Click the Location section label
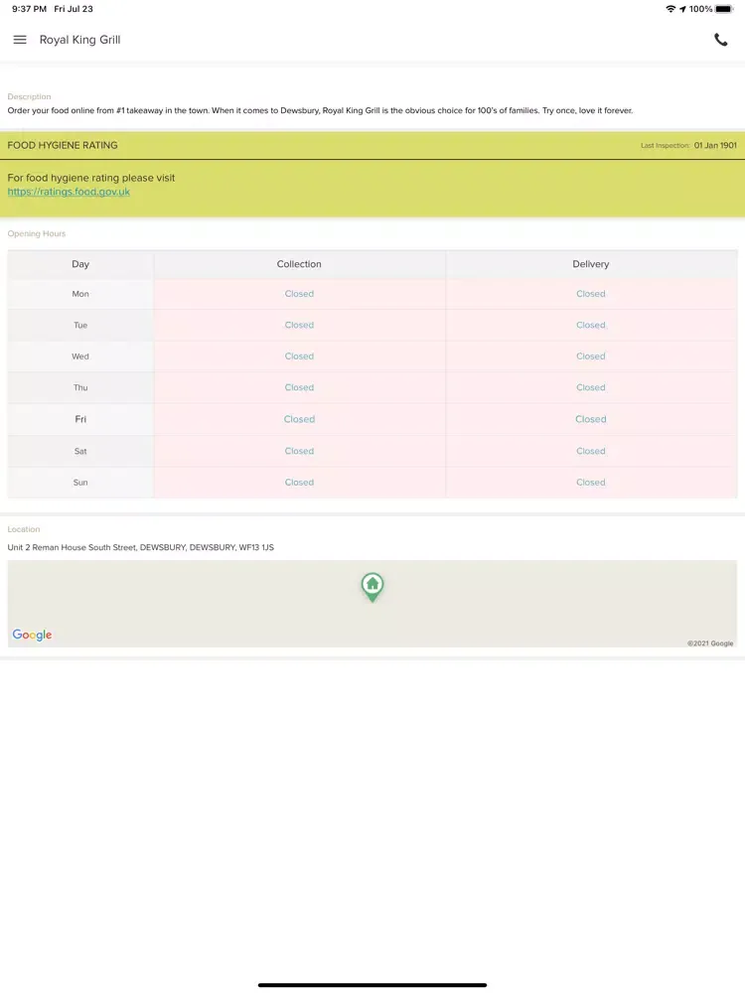 (x=24, y=529)
